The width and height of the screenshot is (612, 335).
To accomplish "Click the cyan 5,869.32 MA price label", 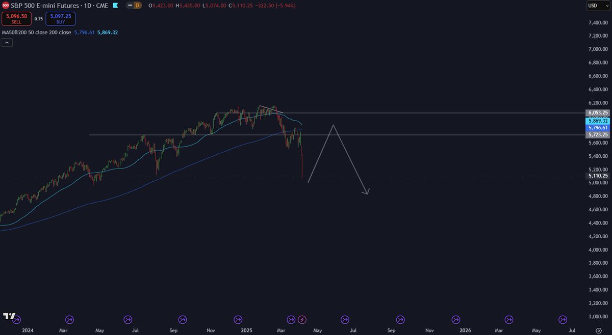I will coord(598,121).
